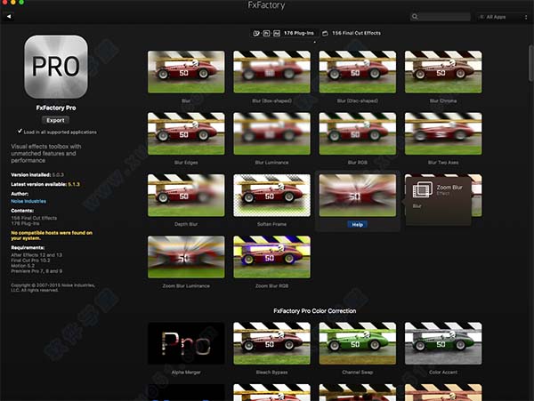Viewport: 534px width, 401px height.
Task: Click the latest version available 5.1.3 text
Action: [45, 184]
